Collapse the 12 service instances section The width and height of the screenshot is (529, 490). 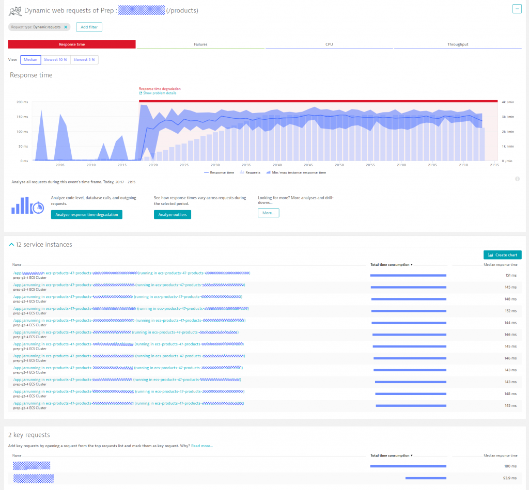11,244
